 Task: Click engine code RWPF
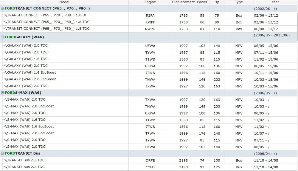pyautogui.click(x=150, y=22)
